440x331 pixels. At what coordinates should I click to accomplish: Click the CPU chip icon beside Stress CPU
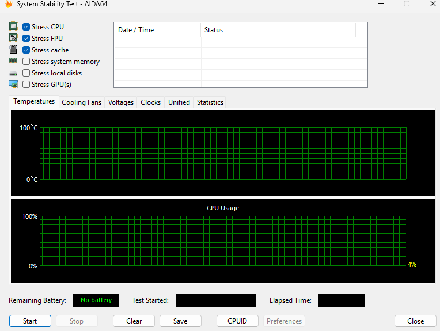tap(13, 26)
